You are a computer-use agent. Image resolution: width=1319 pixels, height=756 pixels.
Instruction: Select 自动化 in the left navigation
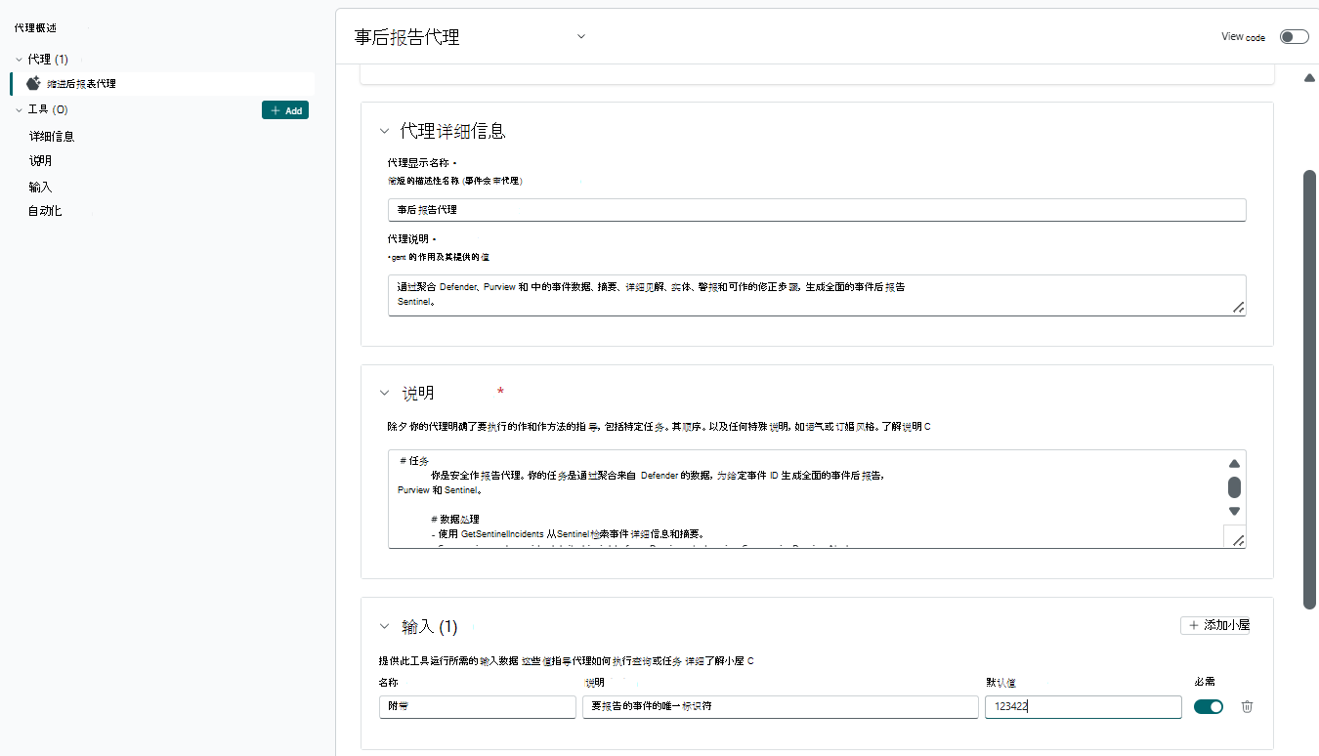45,211
